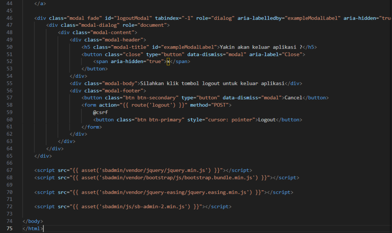The width and height of the screenshot is (392, 233).
Task: Click the role="document" attribute value
Action: pyautogui.click(x=152, y=25)
